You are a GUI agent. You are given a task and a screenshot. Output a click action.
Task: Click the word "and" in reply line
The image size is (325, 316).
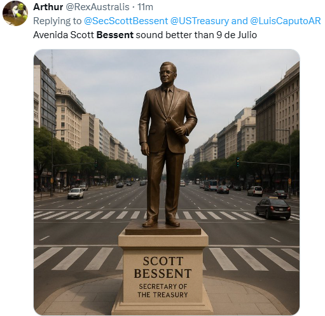pos(239,21)
